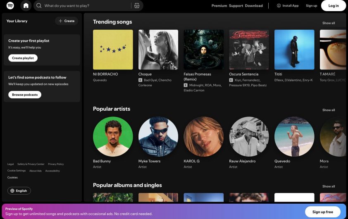Screen dimensions: 348x219
Task: Go to Home via house icon
Action: 26,6
